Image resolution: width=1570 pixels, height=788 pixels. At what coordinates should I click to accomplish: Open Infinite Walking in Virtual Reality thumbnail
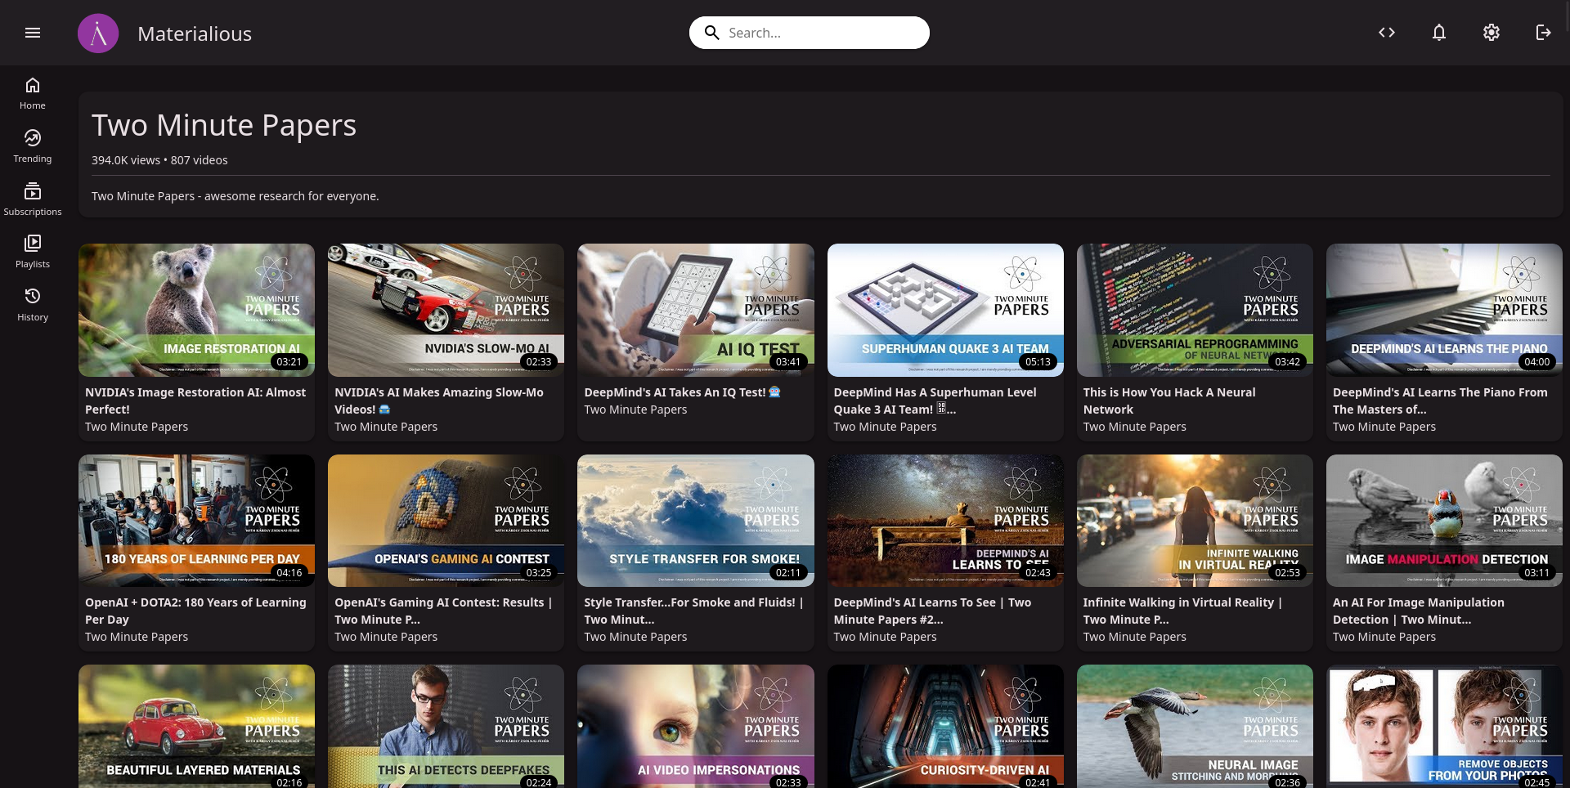(x=1195, y=521)
